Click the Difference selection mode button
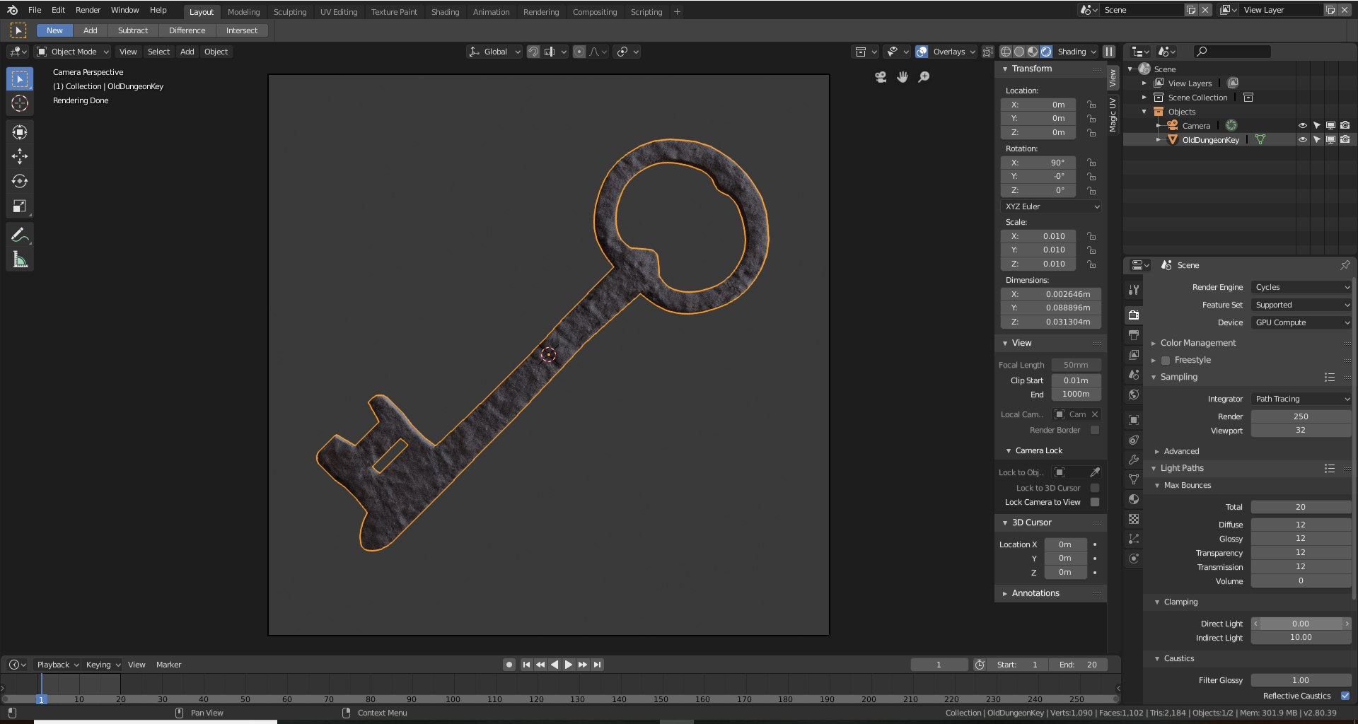The image size is (1358, 724). click(x=187, y=30)
